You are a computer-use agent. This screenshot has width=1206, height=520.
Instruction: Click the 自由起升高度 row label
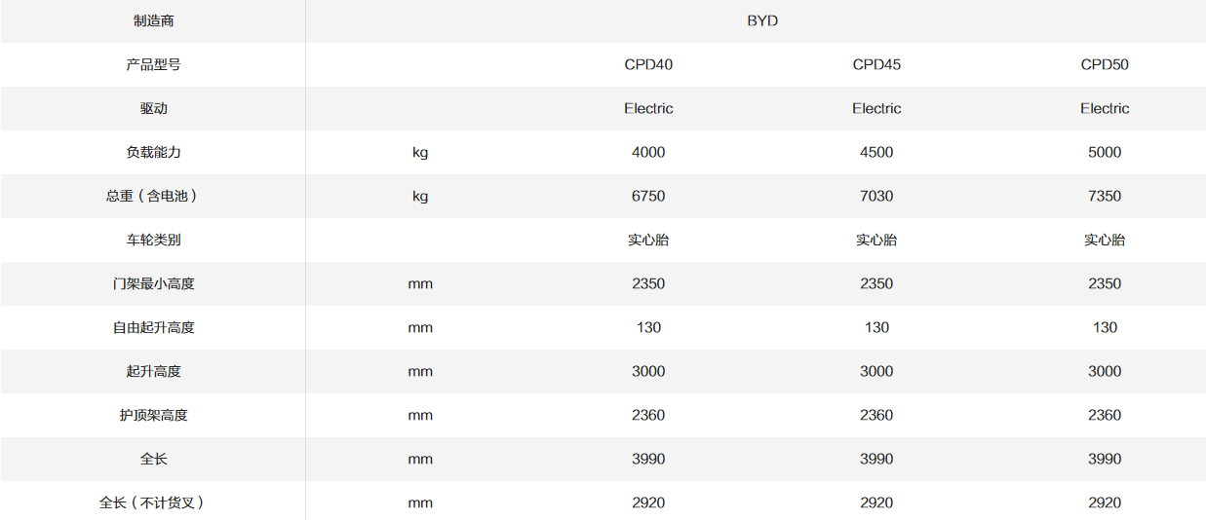tap(153, 327)
